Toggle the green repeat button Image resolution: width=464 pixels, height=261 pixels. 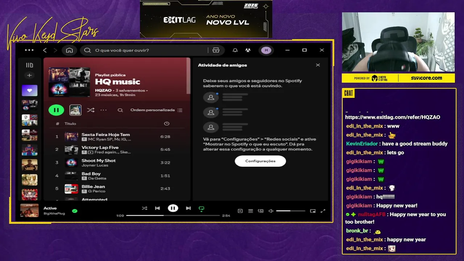pos(201,208)
